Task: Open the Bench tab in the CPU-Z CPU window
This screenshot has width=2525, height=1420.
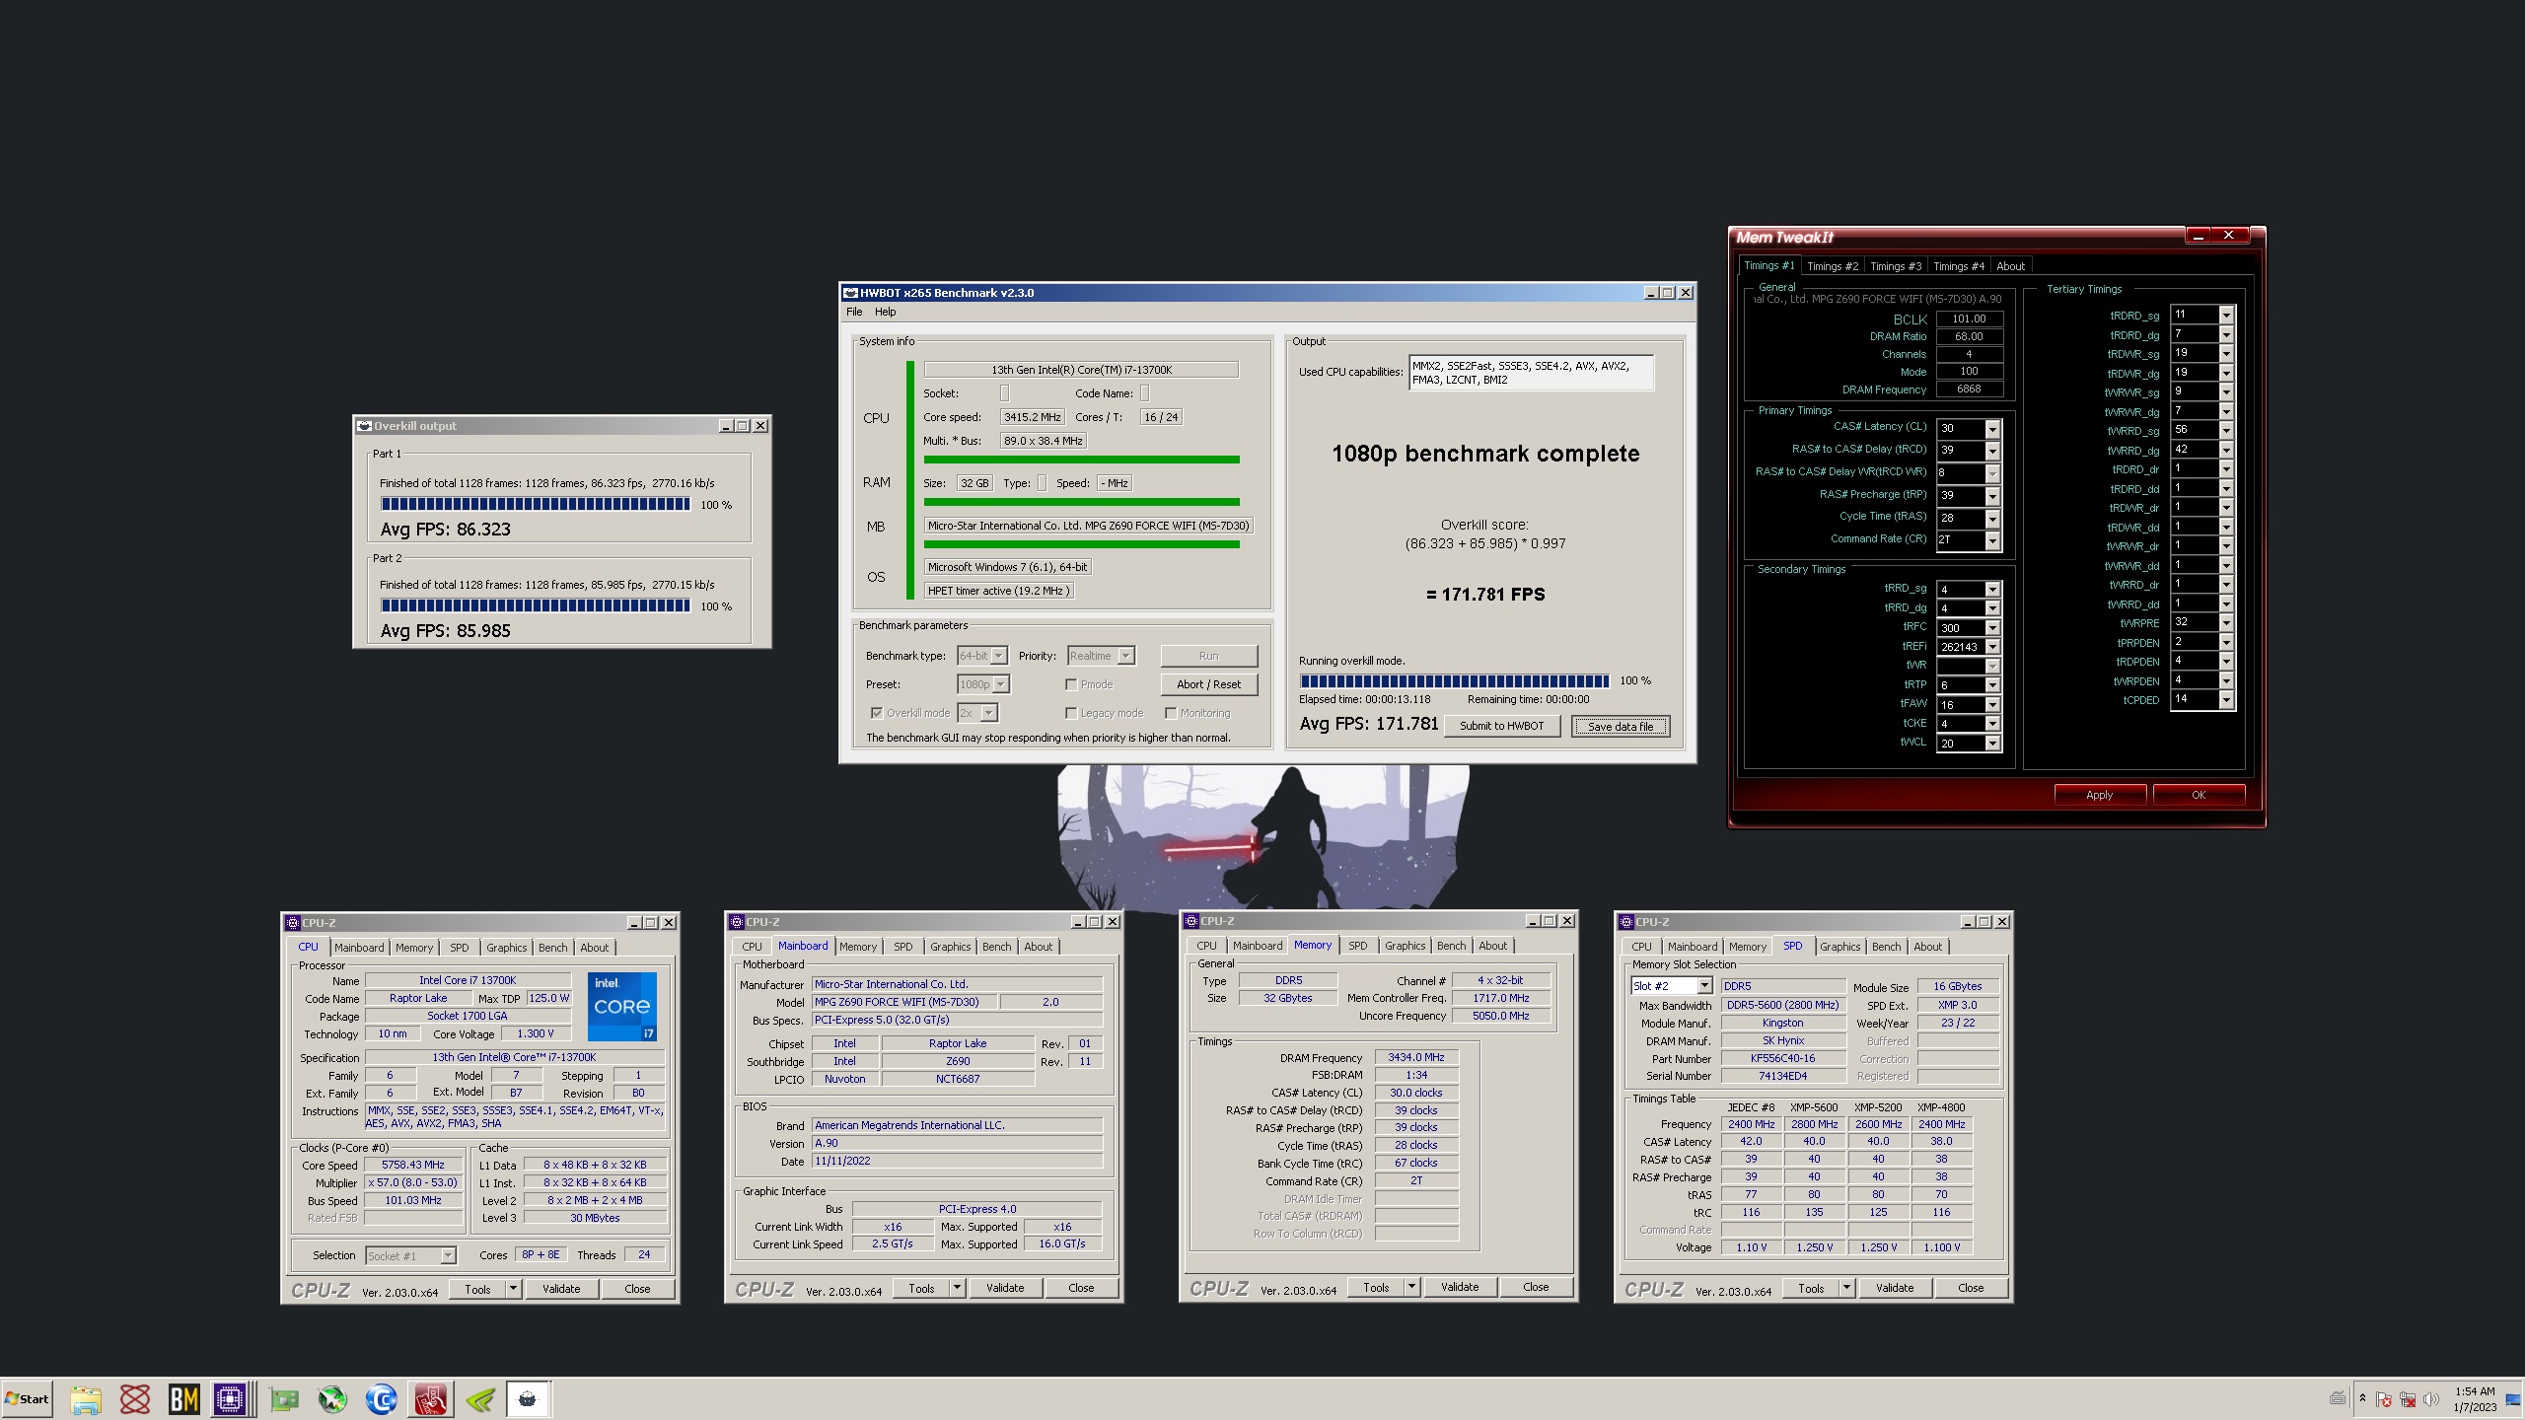Action: [x=553, y=948]
